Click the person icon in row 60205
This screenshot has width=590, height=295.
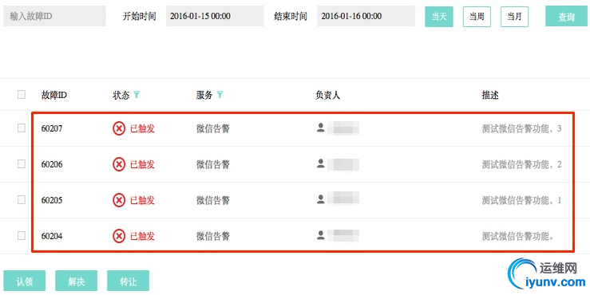coord(321,199)
